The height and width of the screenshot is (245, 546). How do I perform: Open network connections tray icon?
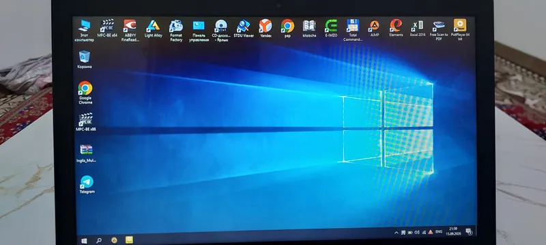tap(424, 232)
